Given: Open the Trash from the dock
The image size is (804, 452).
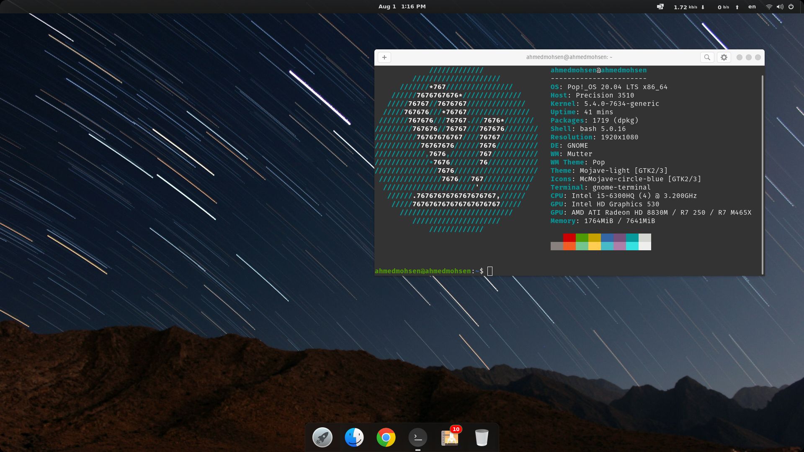Looking at the screenshot, I should (482, 437).
